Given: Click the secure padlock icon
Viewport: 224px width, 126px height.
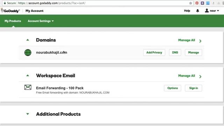Looking at the screenshot, I should 5,3.
